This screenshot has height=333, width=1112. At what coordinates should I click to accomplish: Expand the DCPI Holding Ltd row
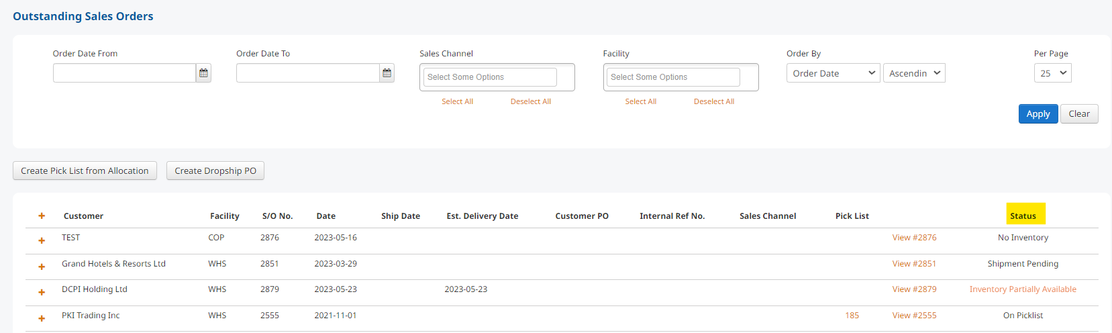(x=42, y=292)
